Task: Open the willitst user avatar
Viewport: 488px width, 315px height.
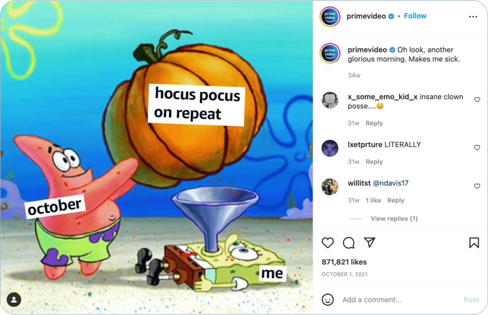Action: click(x=330, y=187)
